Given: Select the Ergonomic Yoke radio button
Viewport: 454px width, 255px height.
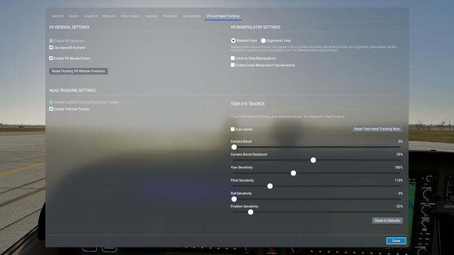Looking at the screenshot, I should pos(263,41).
